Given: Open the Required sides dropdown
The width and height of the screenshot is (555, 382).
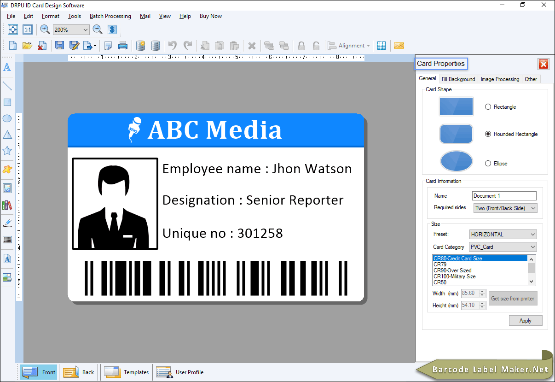Looking at the screenshot, I should (x=505, y=208).
